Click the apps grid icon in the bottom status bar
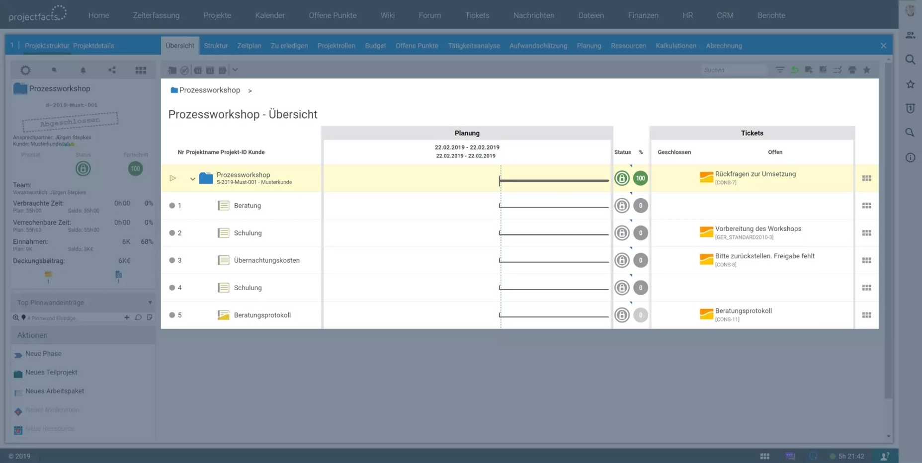Image resolution: width=922 pixels, height=463 pixels. [x=764, y=456]
